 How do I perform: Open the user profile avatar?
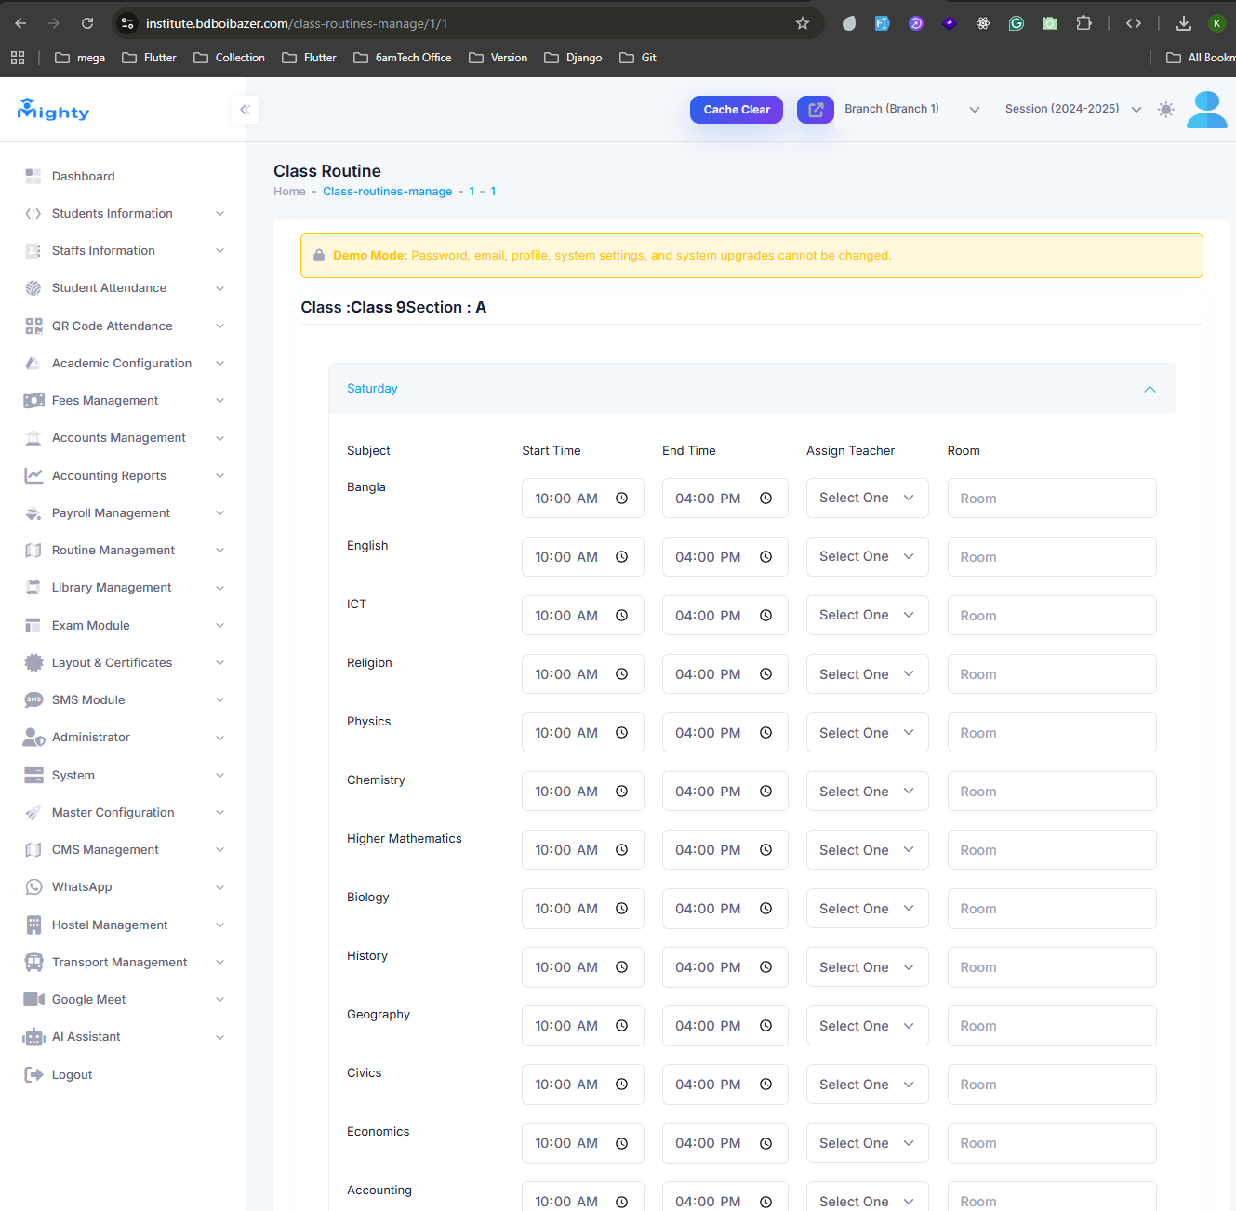1207,110
